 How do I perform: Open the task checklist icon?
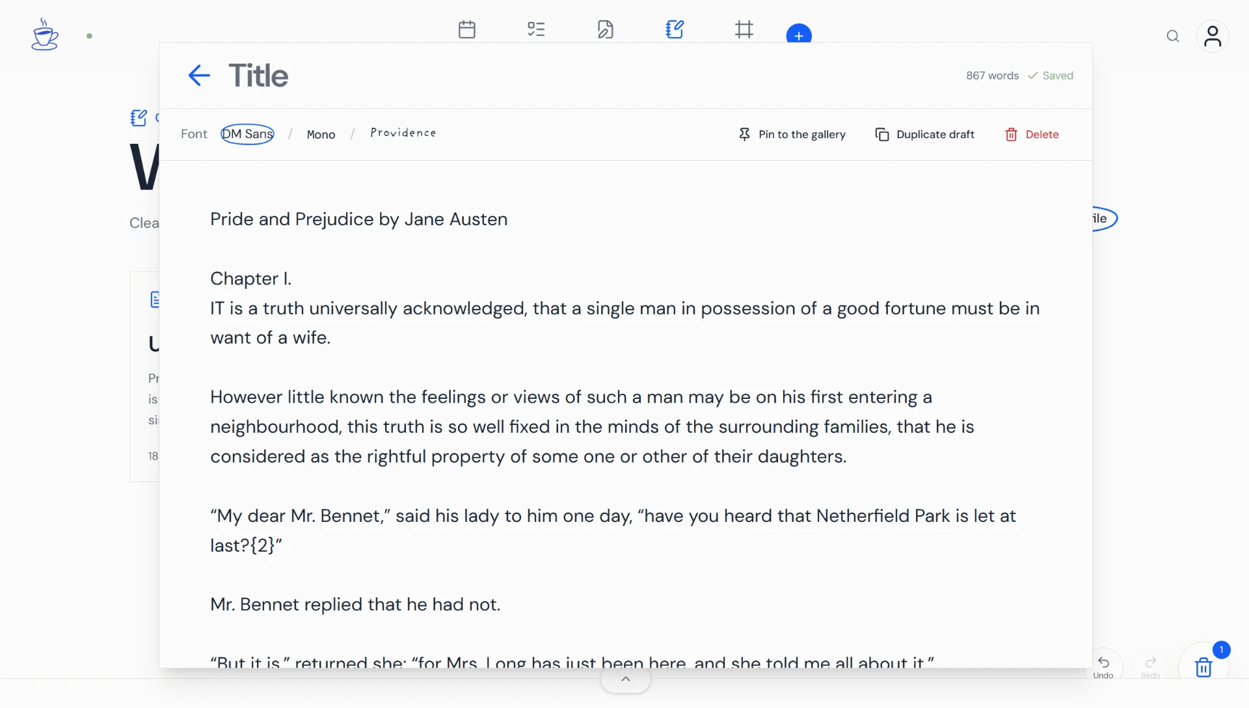pos(536,29)
